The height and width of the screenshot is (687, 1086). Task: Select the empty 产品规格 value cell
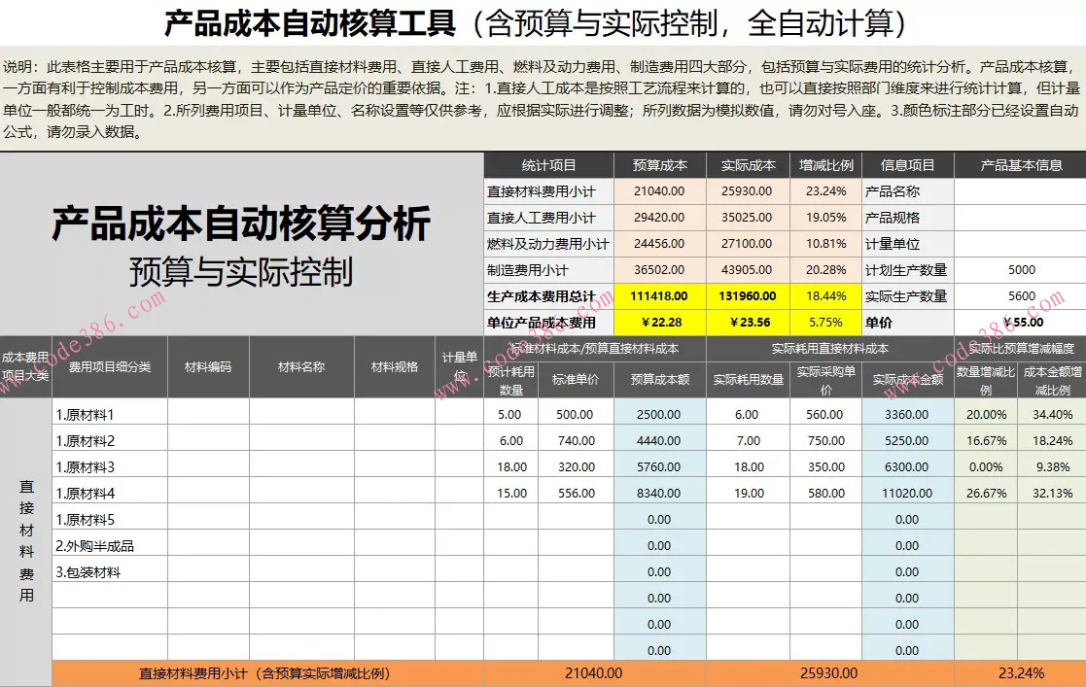1020,218
